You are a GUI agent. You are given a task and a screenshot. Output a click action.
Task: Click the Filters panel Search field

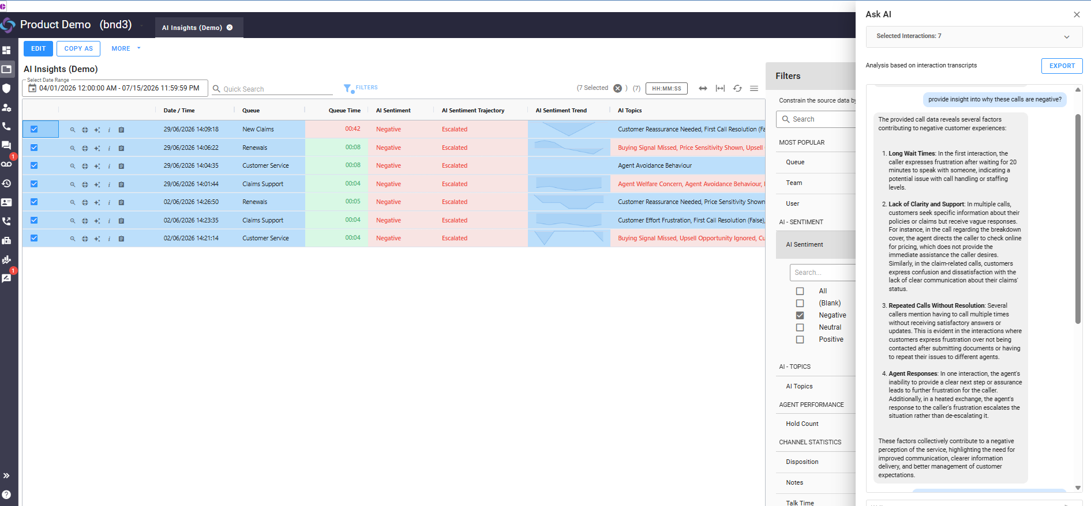coord(816,119)
